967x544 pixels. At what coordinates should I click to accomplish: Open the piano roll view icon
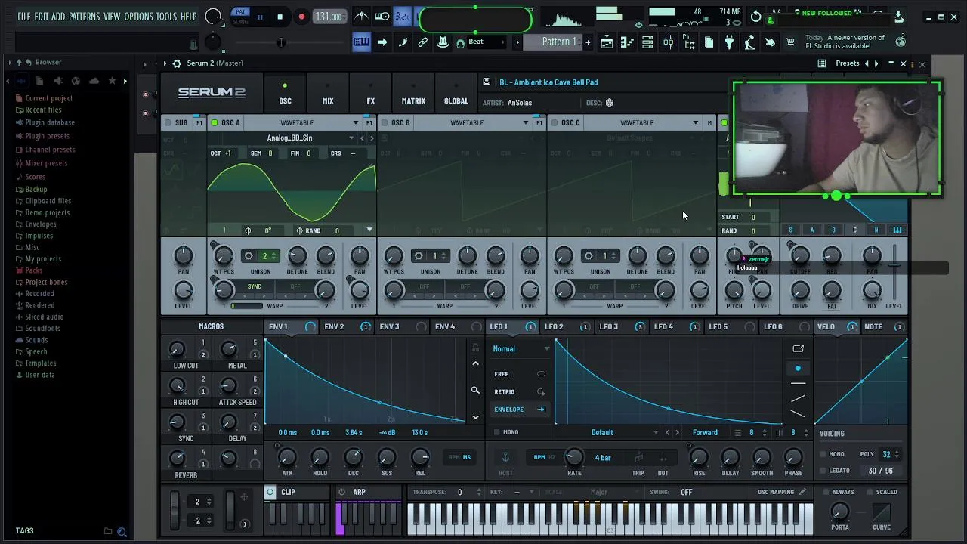(627, 42)
